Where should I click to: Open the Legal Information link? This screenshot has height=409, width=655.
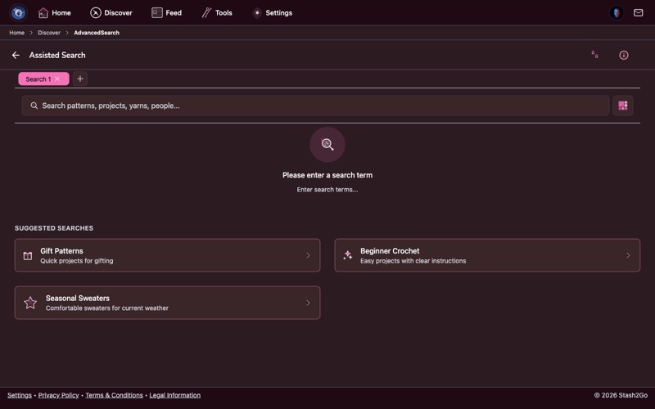point(174,395)
